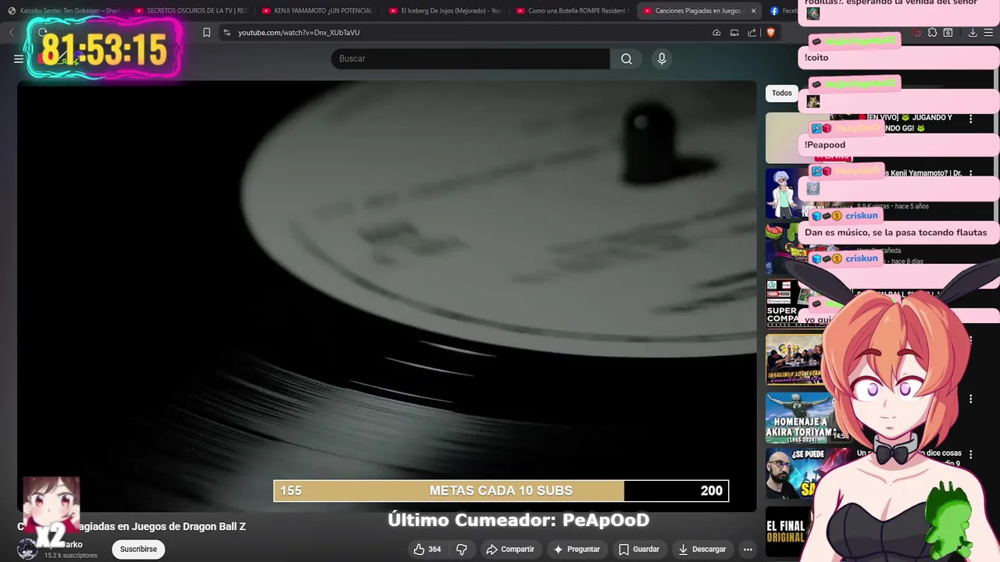Open options menu for the JUGANDO Y live video
The image size is (1000, 562).
(970, 119)
